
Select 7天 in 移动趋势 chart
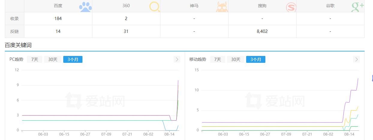(x=217, y=59)
